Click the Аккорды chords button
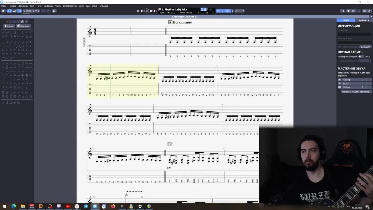 (23, 26)
